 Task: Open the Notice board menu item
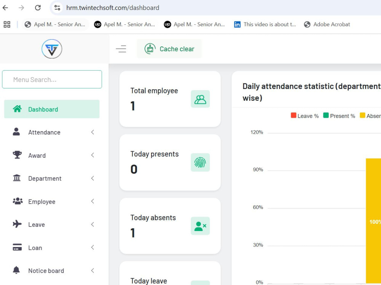(52, 271)
